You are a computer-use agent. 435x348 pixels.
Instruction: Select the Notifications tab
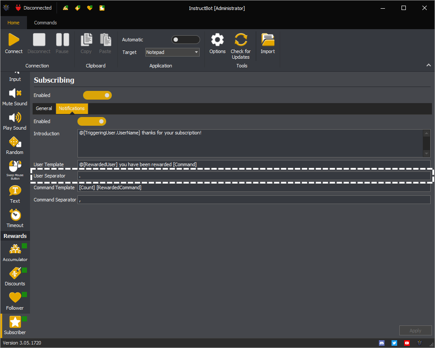(72, 108)
